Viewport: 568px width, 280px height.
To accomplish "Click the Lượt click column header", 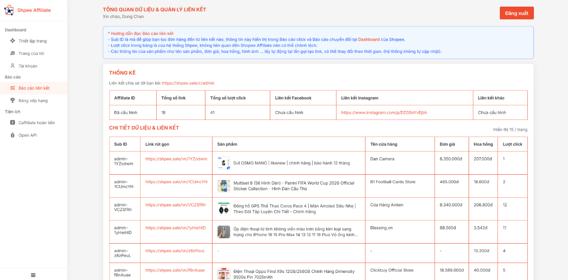I will [513, 144].
